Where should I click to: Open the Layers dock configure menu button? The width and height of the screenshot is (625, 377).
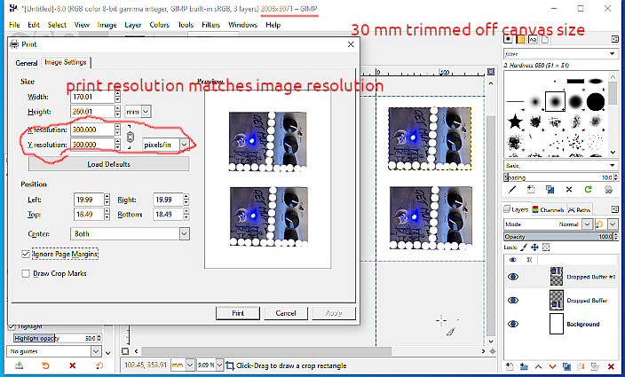(x=614, y=209)
